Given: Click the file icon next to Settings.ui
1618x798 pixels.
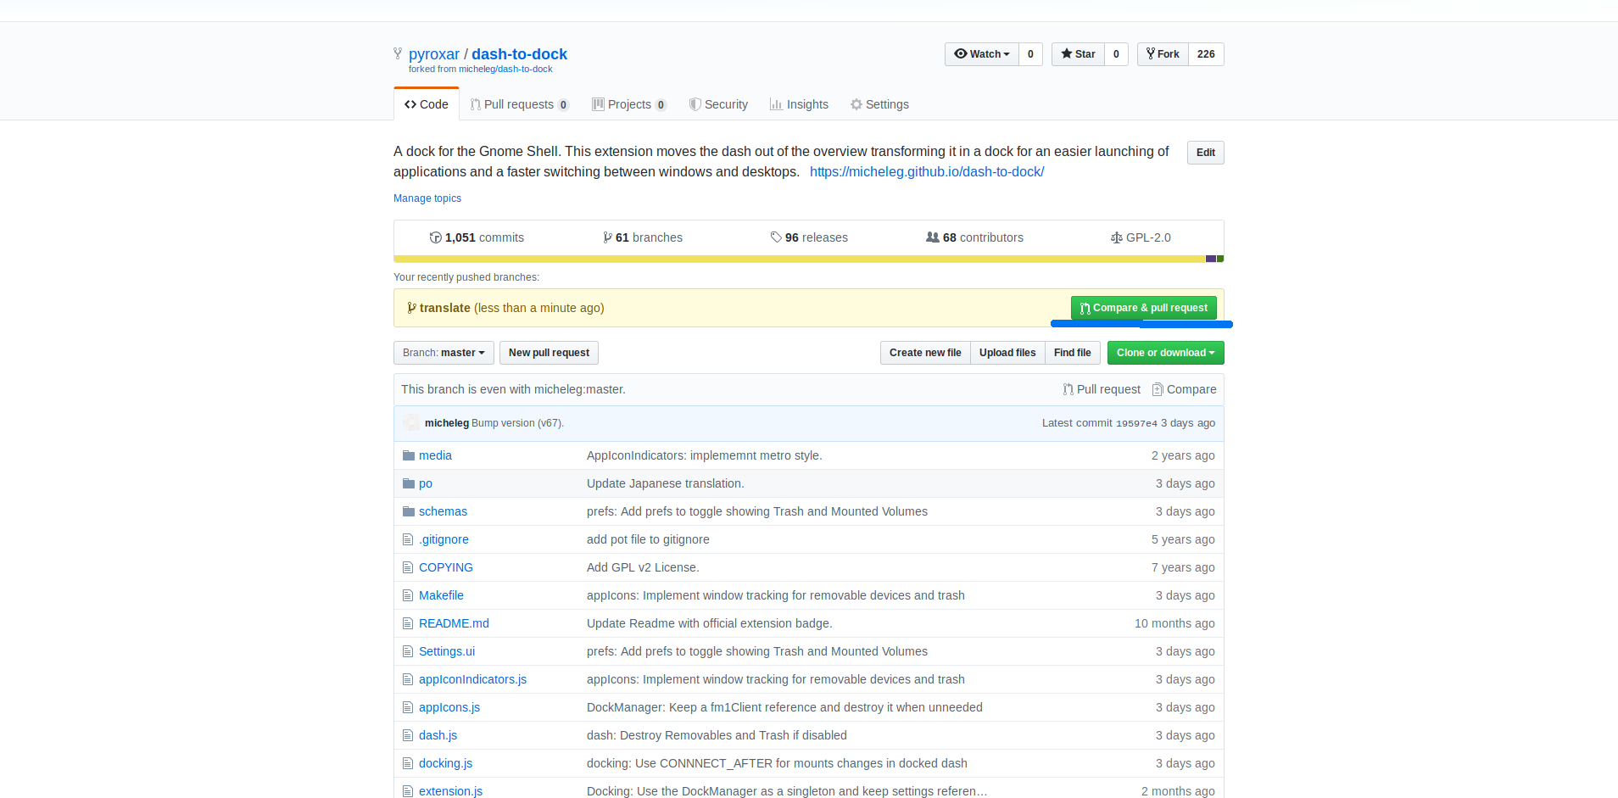Looking at the screenshot, I should pyautogui.click(x=408, y=651).
